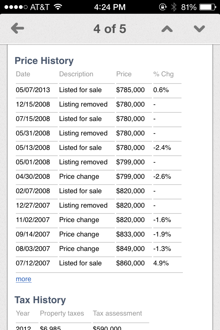Screen dimensions: 220x330
Task: Tap the back arrow icon
Action: 18,29
